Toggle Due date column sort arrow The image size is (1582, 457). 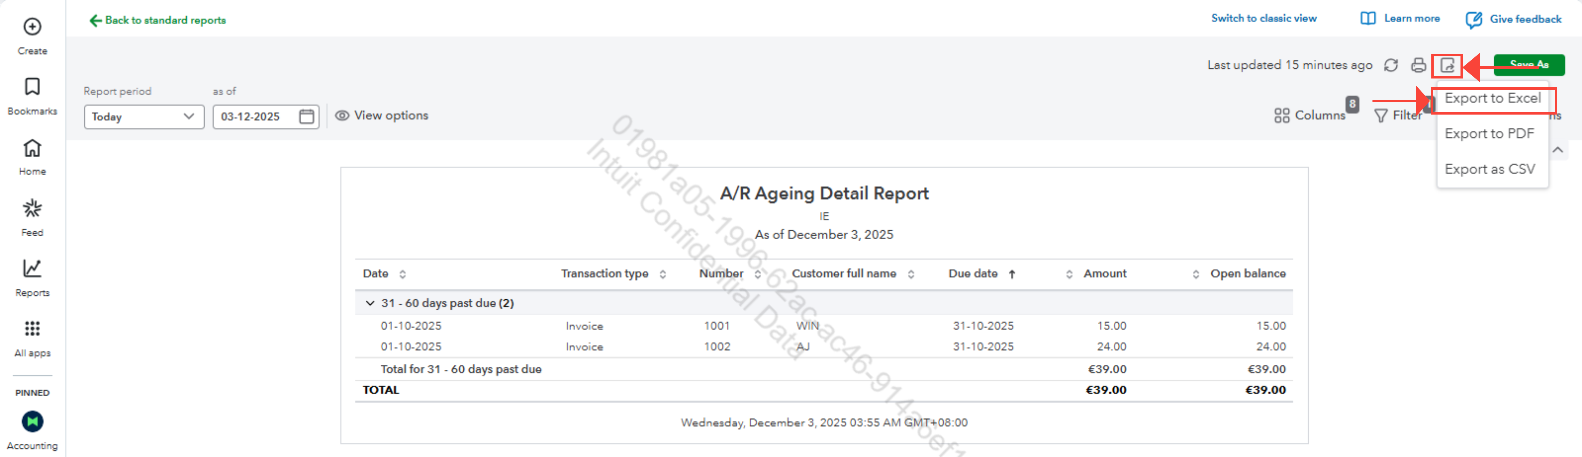tap(1011, 274)
